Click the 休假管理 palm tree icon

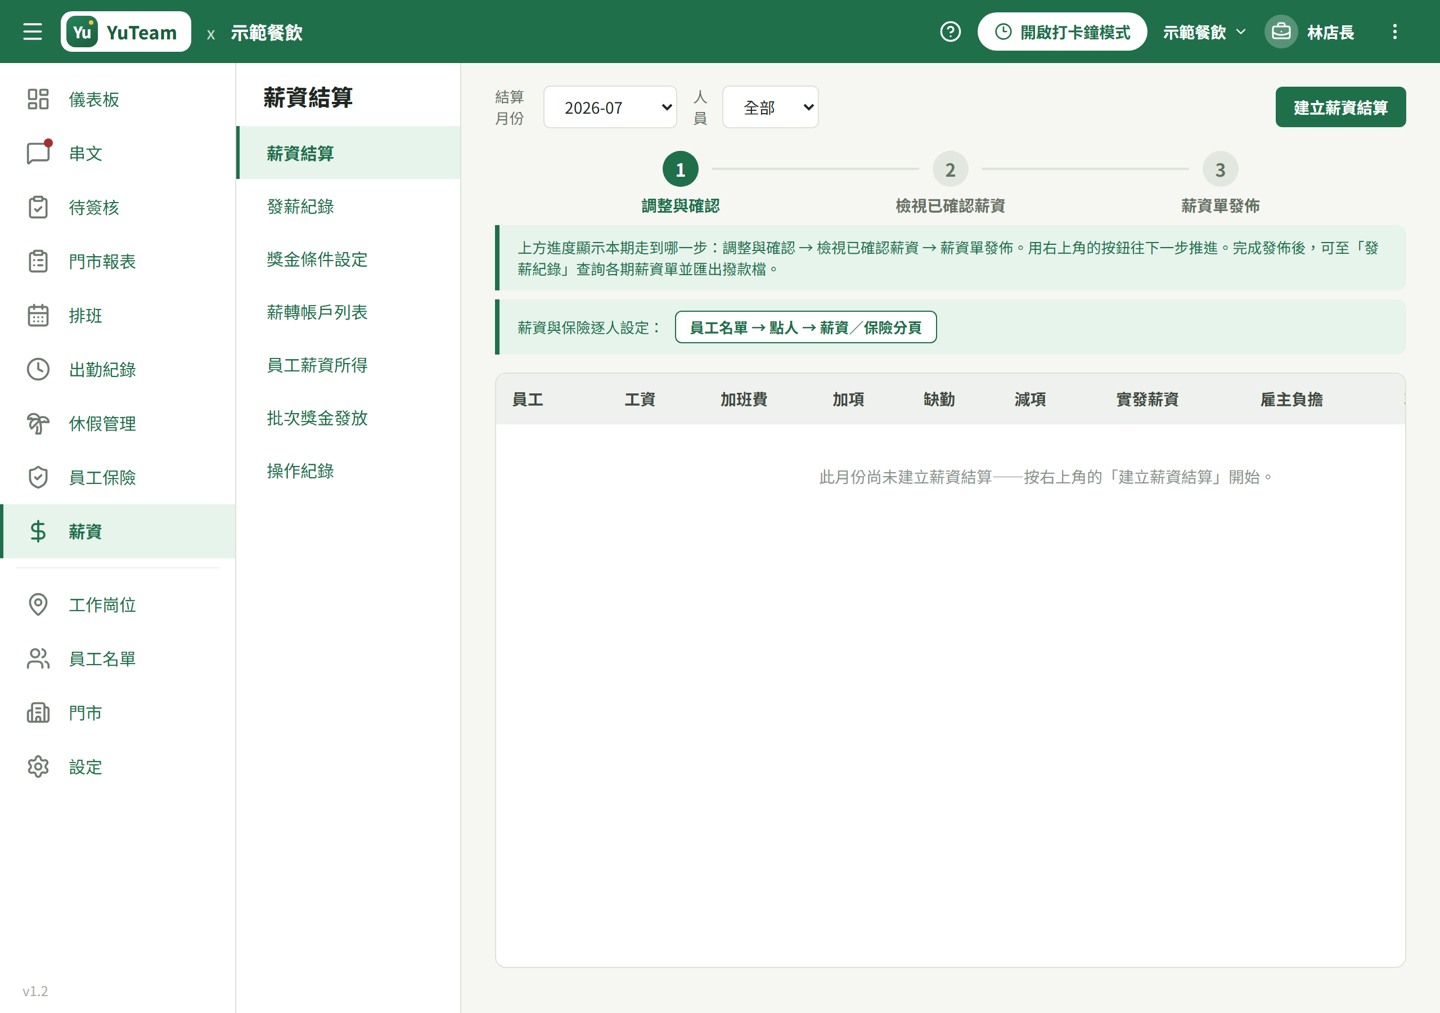pyautogui.click(x=38, y=424)
